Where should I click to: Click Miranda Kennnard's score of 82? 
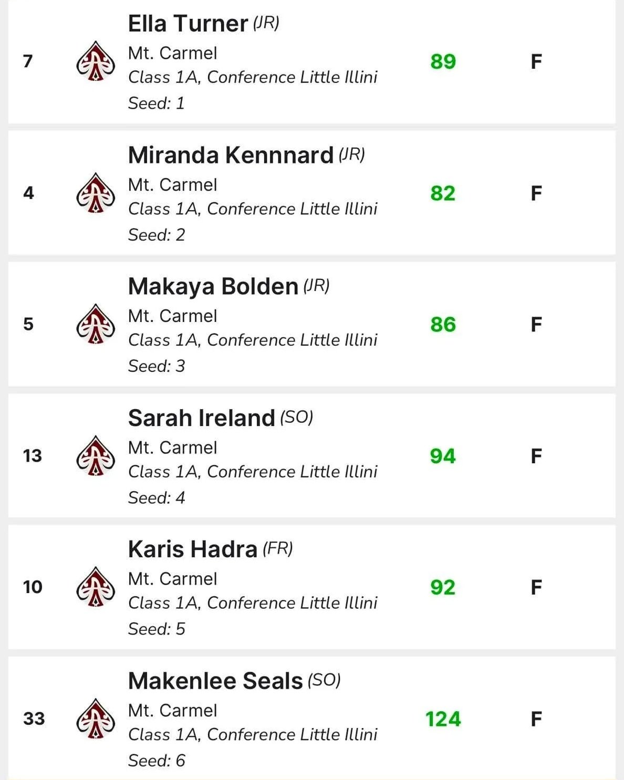443,193
